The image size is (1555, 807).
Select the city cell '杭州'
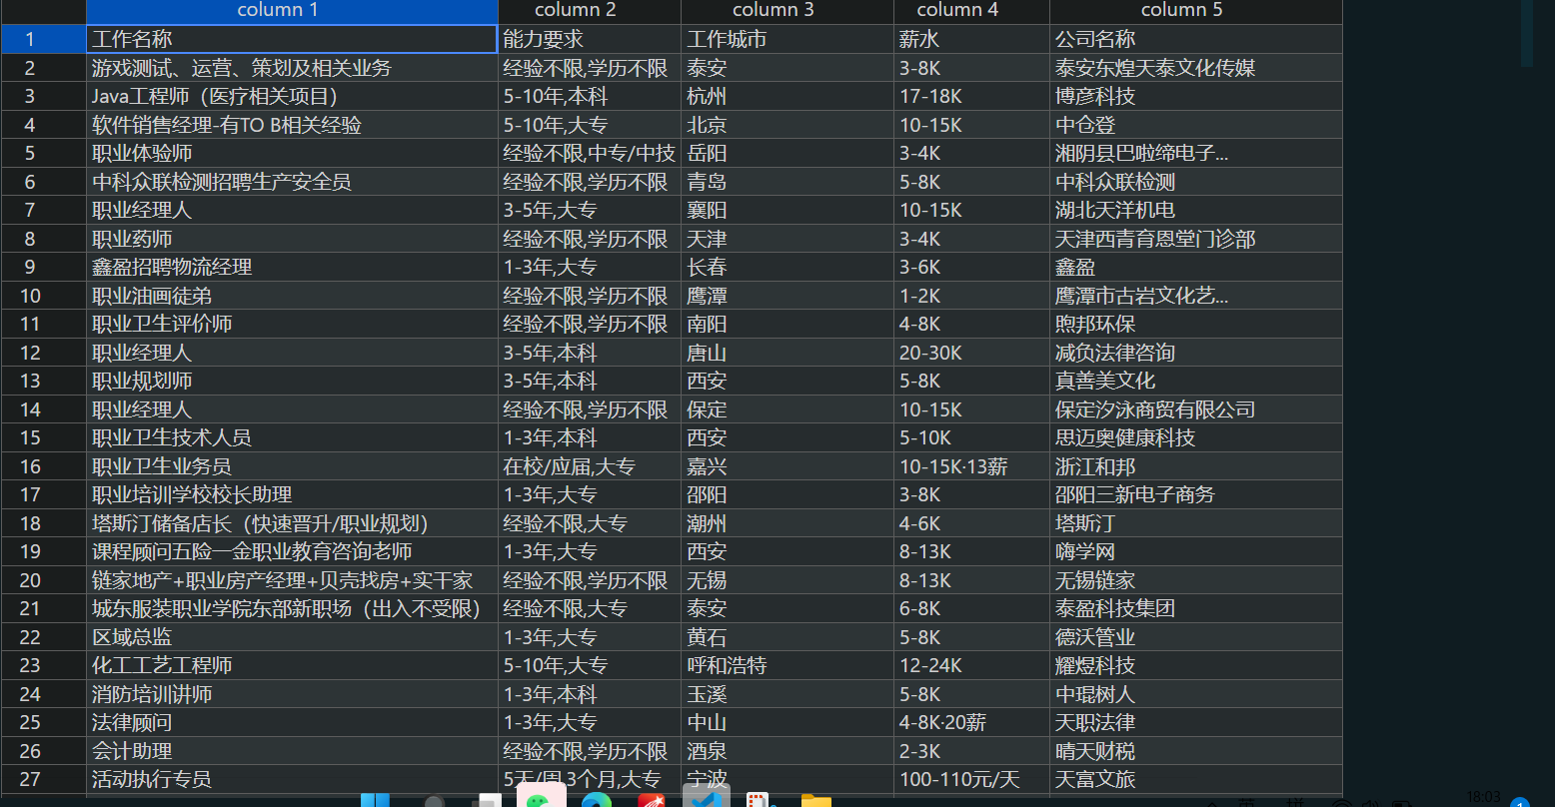click(x=787, y=96)
